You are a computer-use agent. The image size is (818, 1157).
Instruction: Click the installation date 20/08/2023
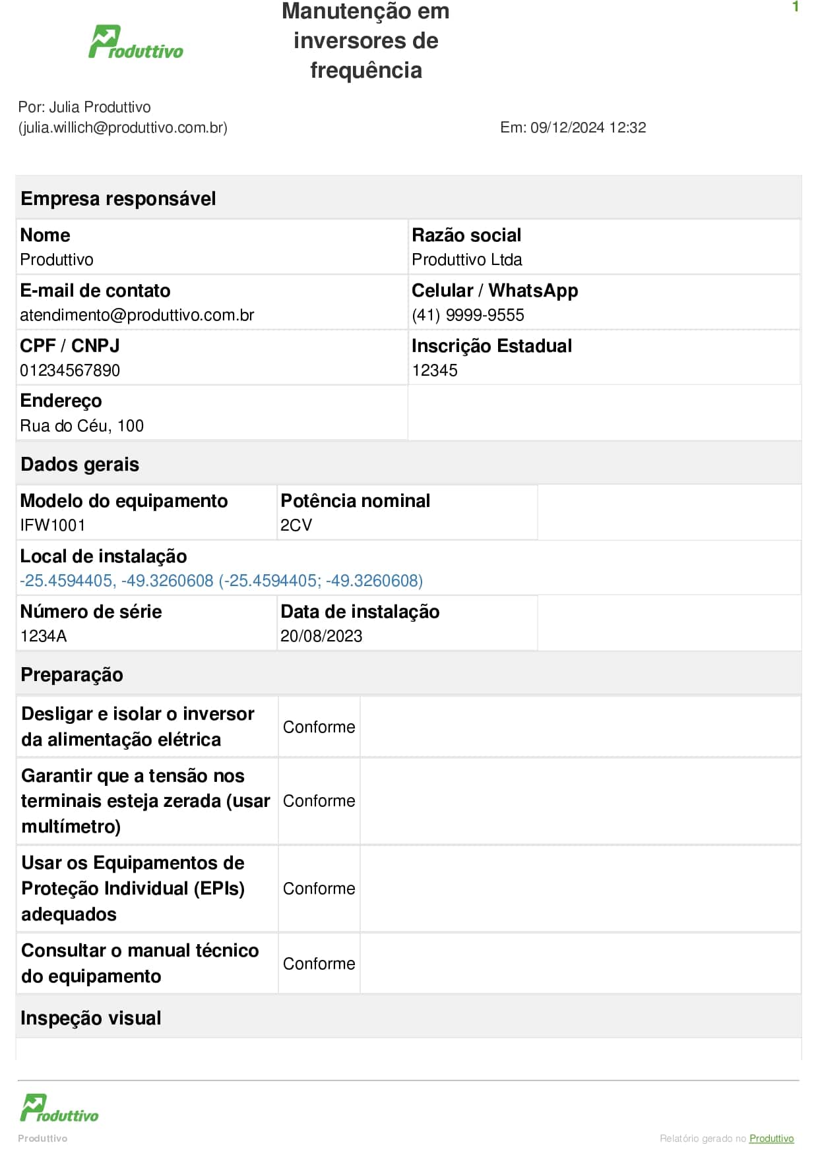point(321,636)
